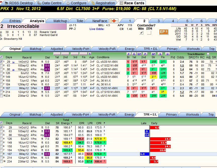Toggle the ITM contender checkbox
Screen dimensions: 217x168
[149, 32]
